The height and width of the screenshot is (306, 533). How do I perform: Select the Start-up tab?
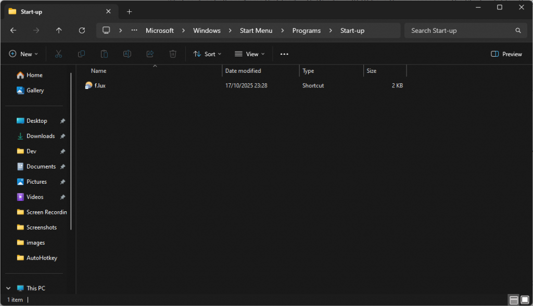(x=52, y=11)
